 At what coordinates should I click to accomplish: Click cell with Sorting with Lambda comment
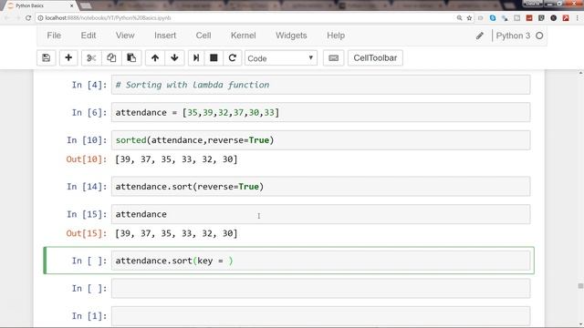click(320, 85)
